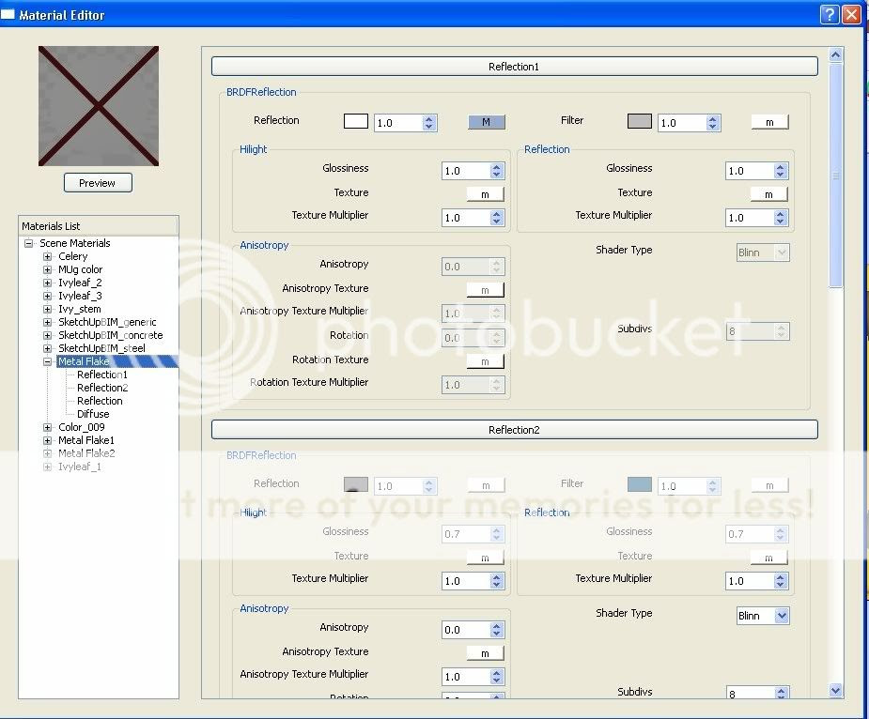The height and width of the screenshot is (719, 869).
Task: Collapse the Reflection1 rollout header
Action: pos(514,67)
